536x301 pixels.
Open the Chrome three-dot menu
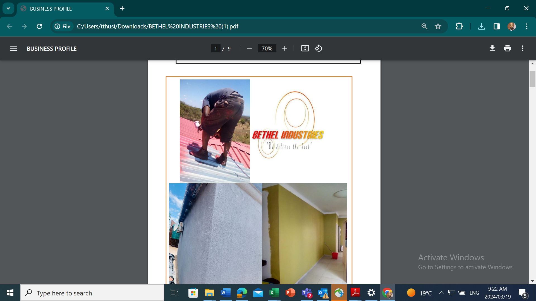(x=527, y=26)
